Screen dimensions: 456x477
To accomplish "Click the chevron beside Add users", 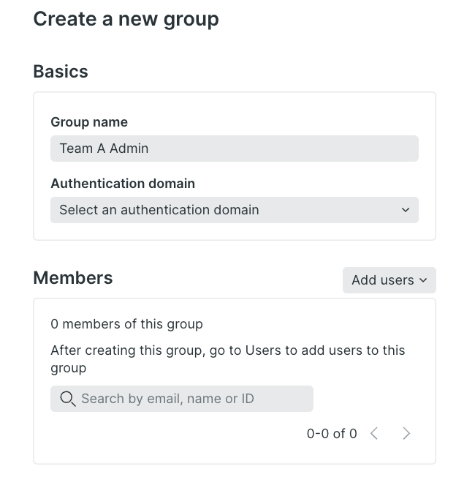I will point(423,280).
